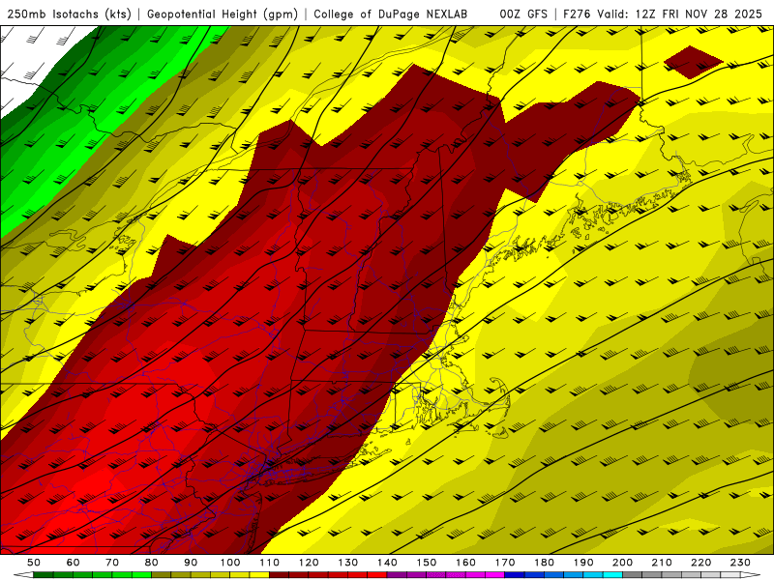Click the 100 label on the color scale
This screenshot has height=580, width=774.
pos(230,563)
